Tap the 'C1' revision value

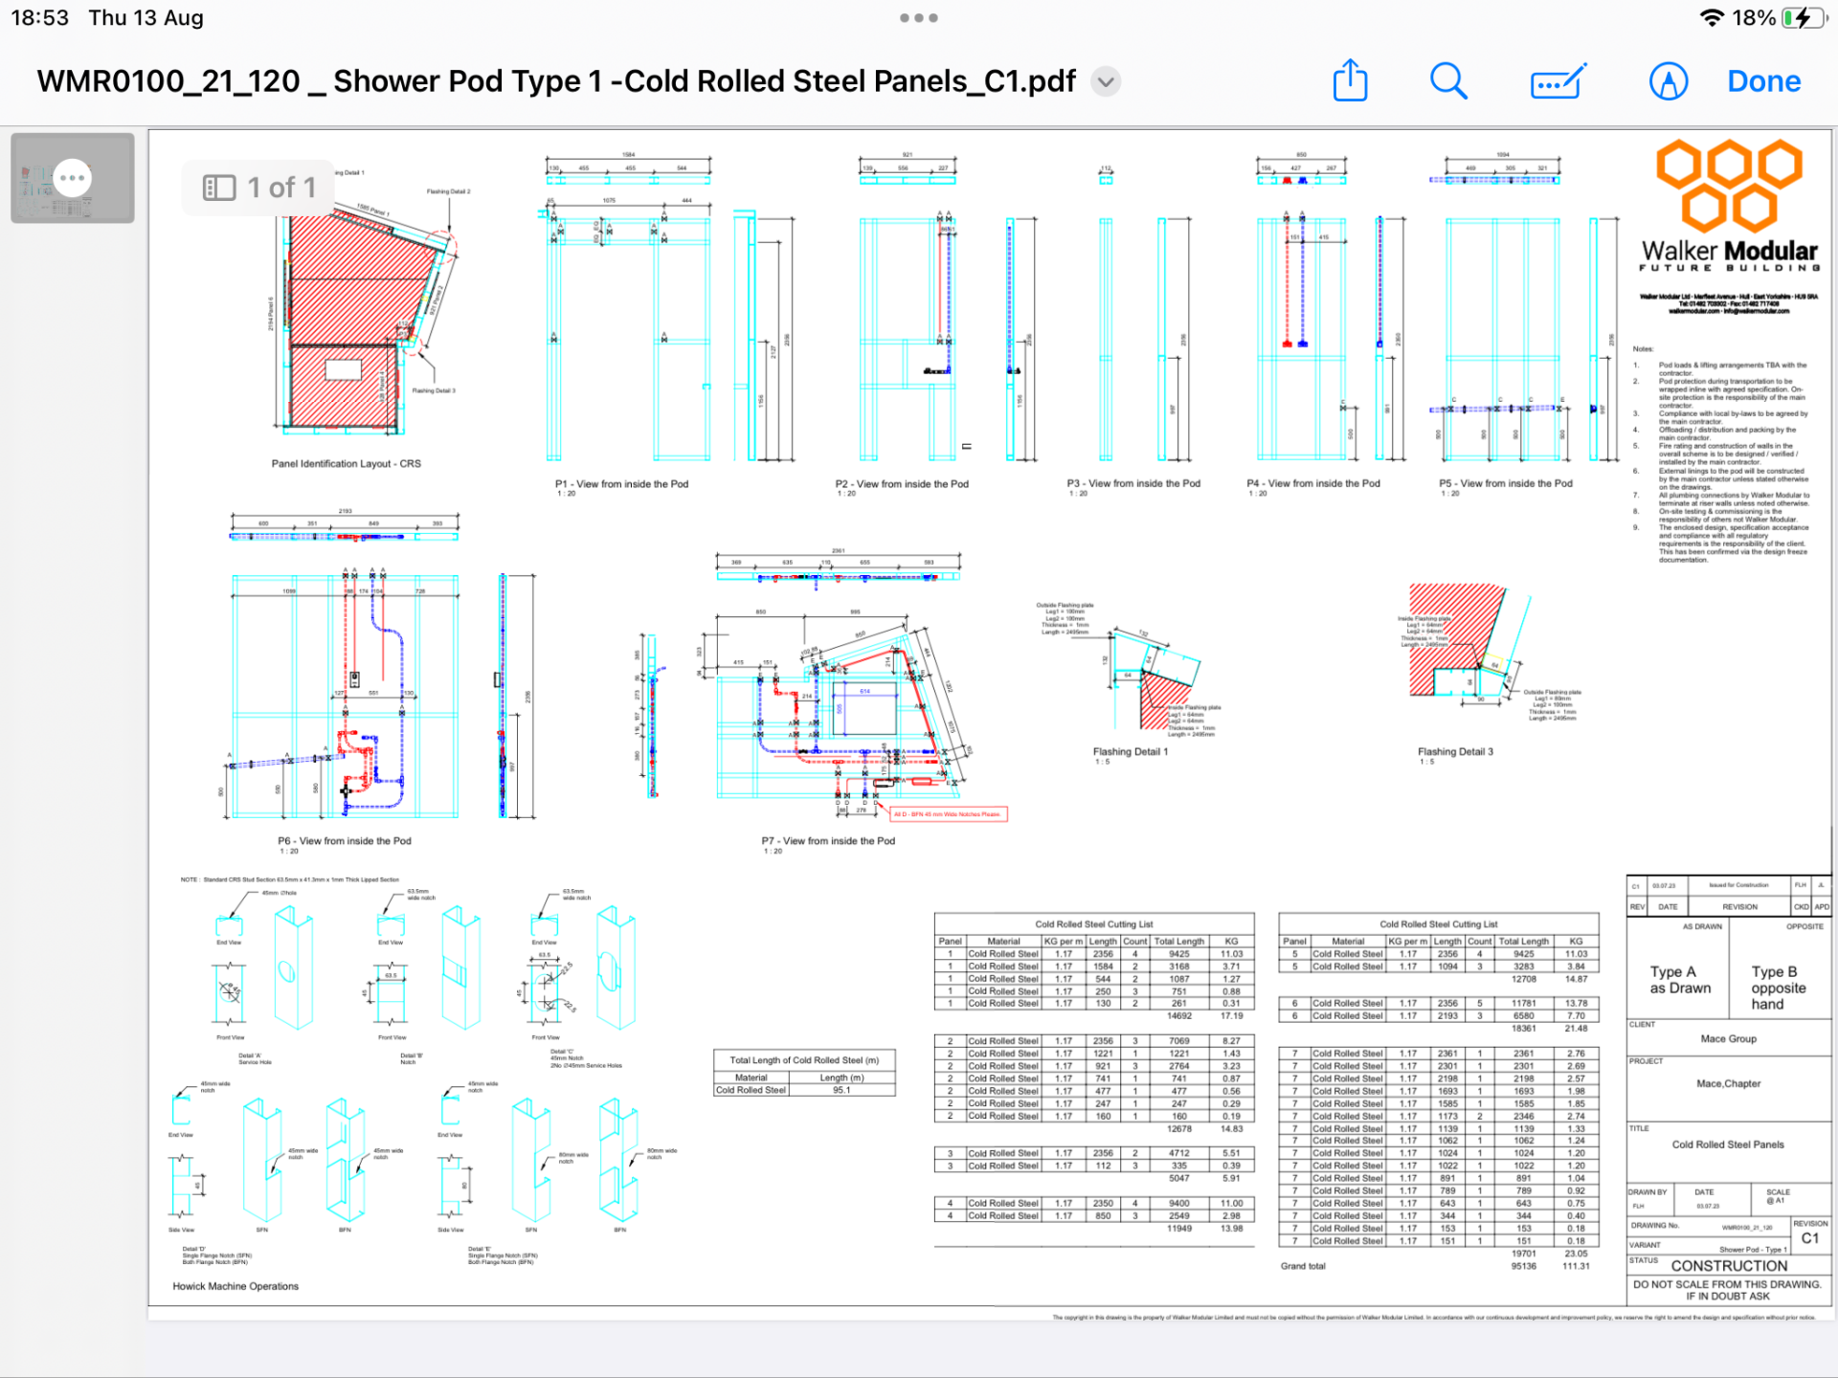click(x=1809, y=1238)
